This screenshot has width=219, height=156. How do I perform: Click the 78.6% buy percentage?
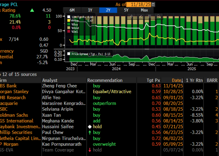pos(15,16)
